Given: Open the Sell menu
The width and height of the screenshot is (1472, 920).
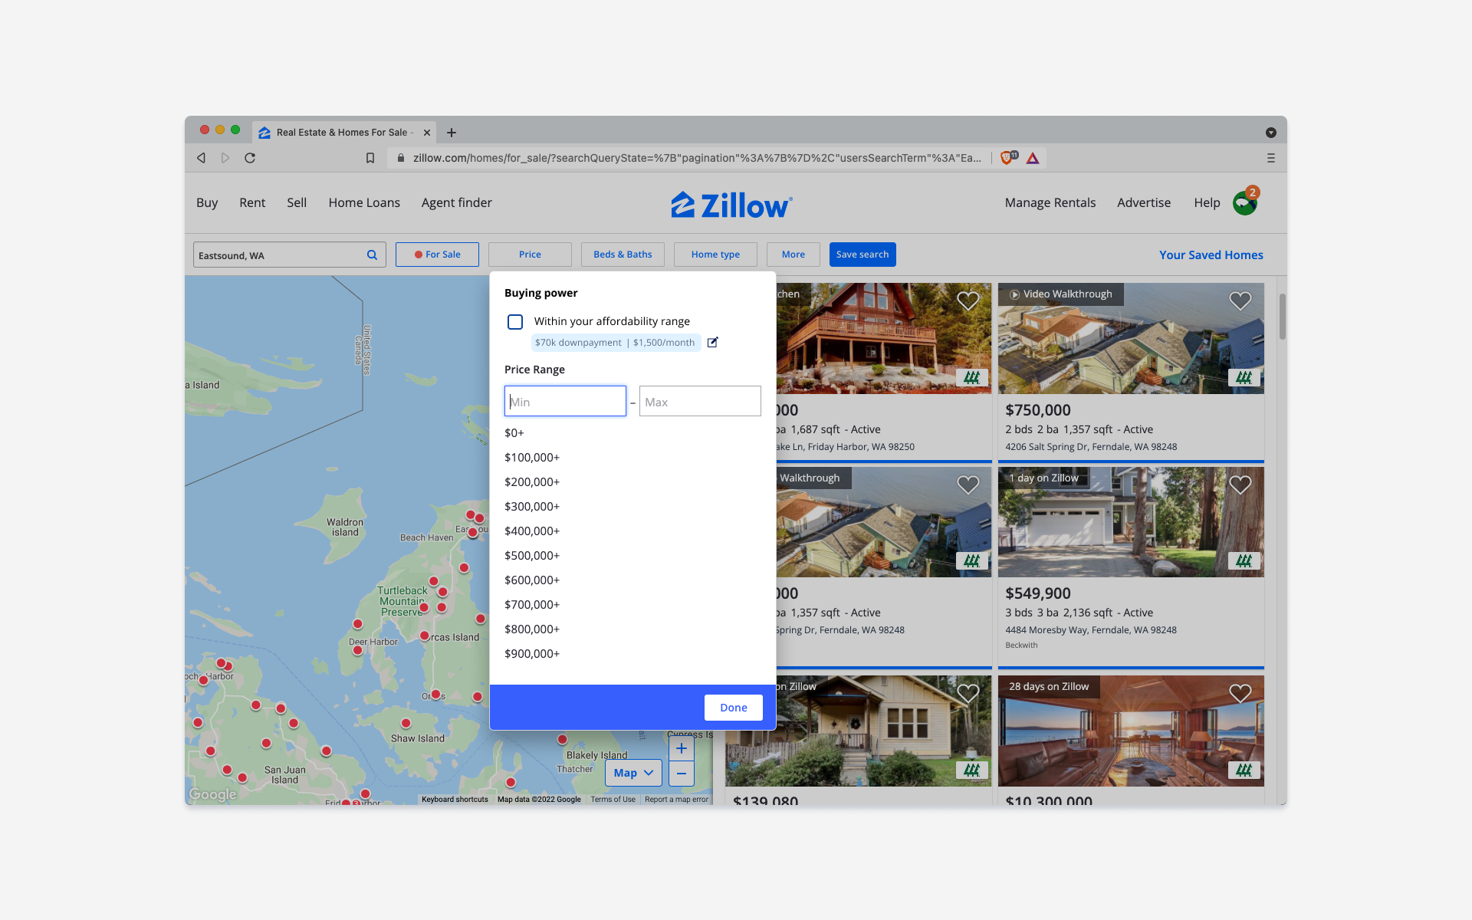Looking at the screenshot, I should pos(297,202).
